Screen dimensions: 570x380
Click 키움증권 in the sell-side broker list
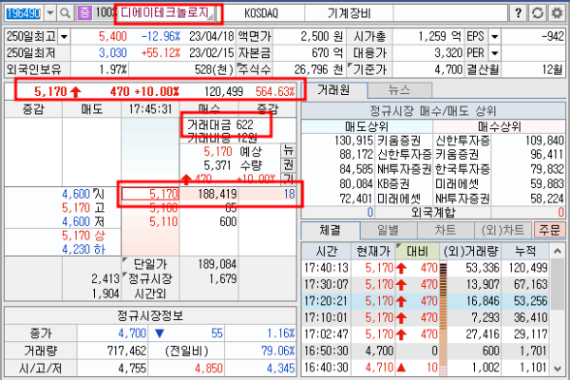point(399,141)
